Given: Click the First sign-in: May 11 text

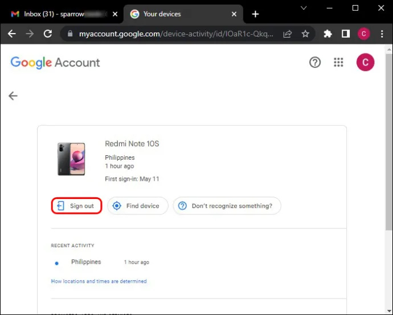Looking at the screenshot, I should (132, 179).
